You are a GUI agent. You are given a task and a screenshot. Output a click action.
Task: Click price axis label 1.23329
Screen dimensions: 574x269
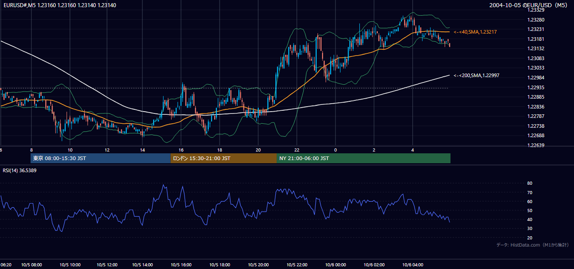pyautogui.click(x=535, y=10)
